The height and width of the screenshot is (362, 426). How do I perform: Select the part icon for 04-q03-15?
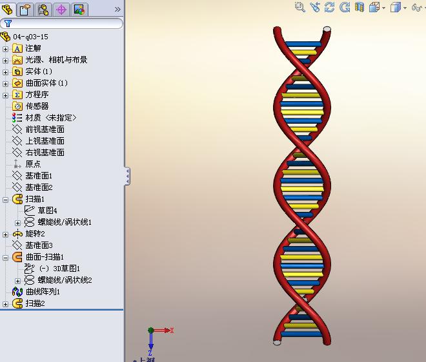[6, 37]
